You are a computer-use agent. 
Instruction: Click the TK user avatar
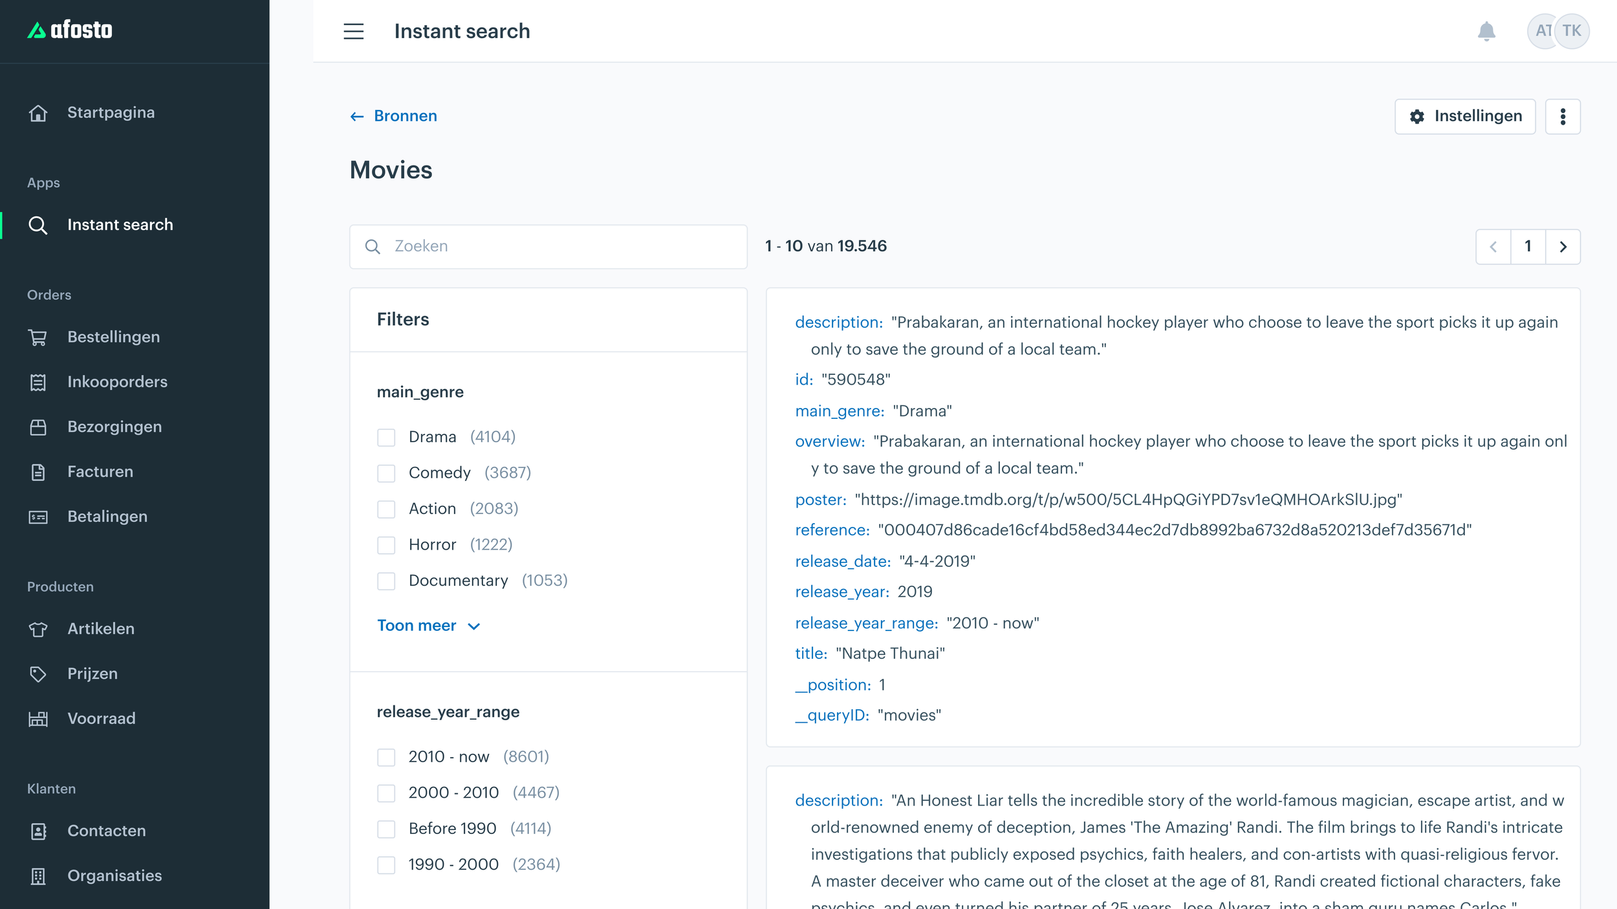1572,31
